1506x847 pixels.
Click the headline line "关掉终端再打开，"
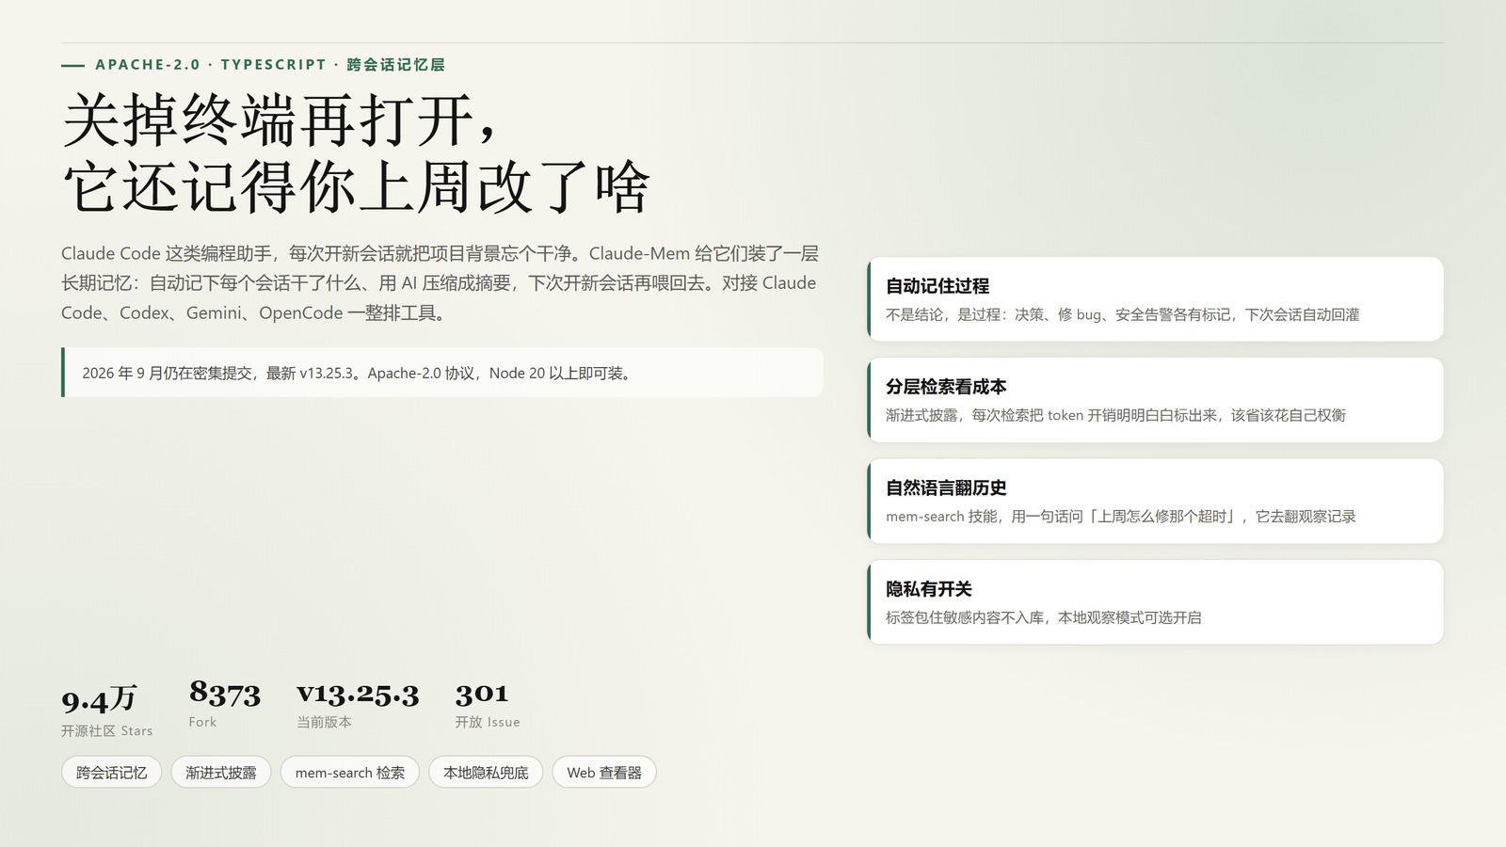280,120
